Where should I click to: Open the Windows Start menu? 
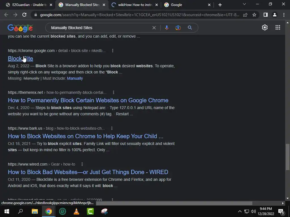coord(7,211)
